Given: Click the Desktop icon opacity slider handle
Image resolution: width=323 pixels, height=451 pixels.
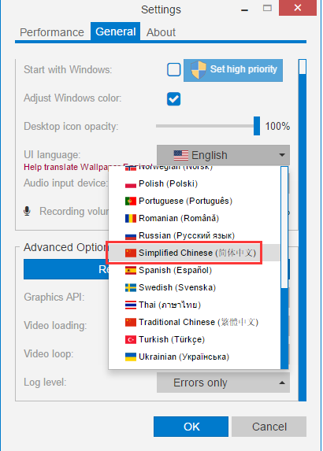Looking at the screenshot, I should pos(257,126).
